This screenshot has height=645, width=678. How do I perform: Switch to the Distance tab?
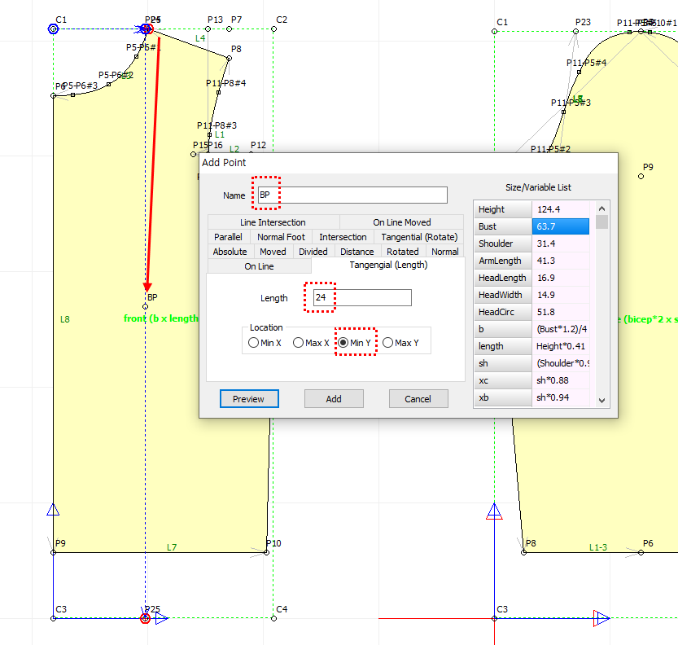[x=357, y=252]
